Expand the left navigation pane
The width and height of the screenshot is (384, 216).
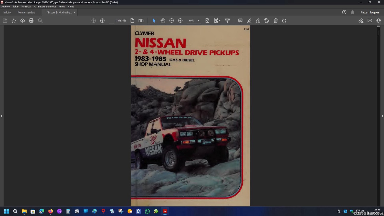(x=2, y=116)
